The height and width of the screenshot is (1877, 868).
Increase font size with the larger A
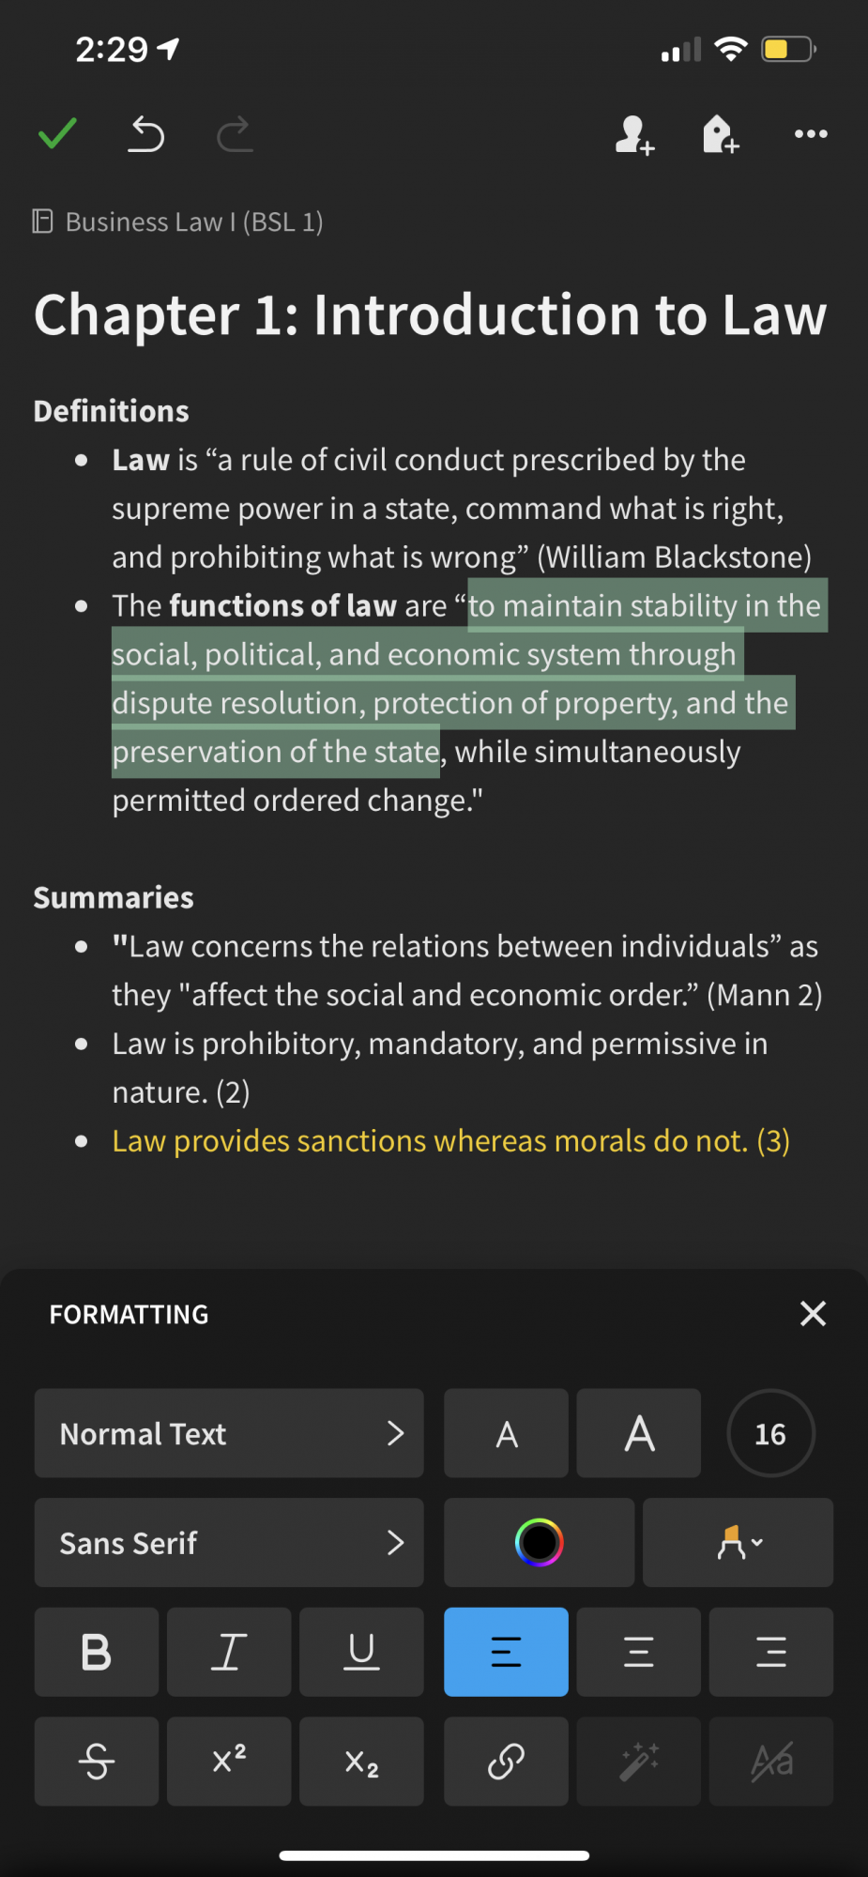(x=639, y=1433)
